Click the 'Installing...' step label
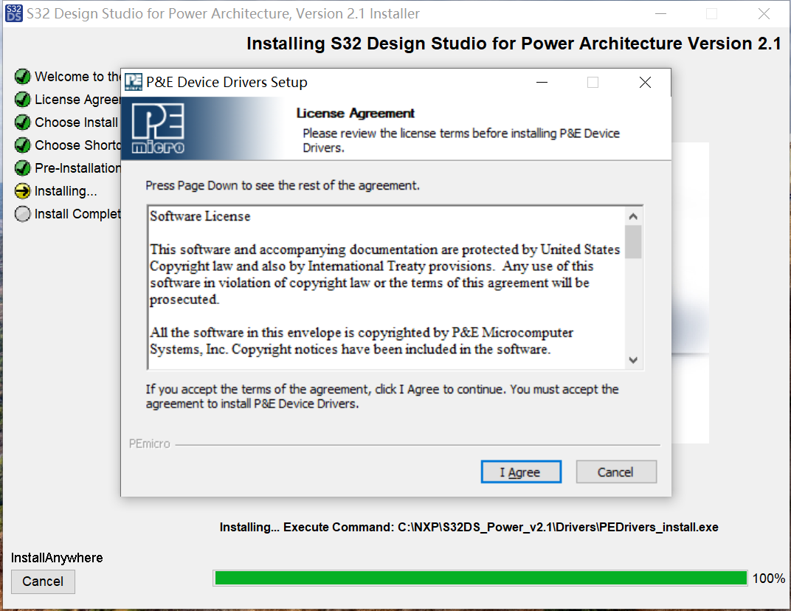Viewport: 791px width, 611px height. pos(66,191)
